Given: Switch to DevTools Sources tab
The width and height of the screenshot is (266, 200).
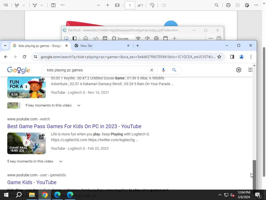Looking at the screenshot, I should [120, 38].
